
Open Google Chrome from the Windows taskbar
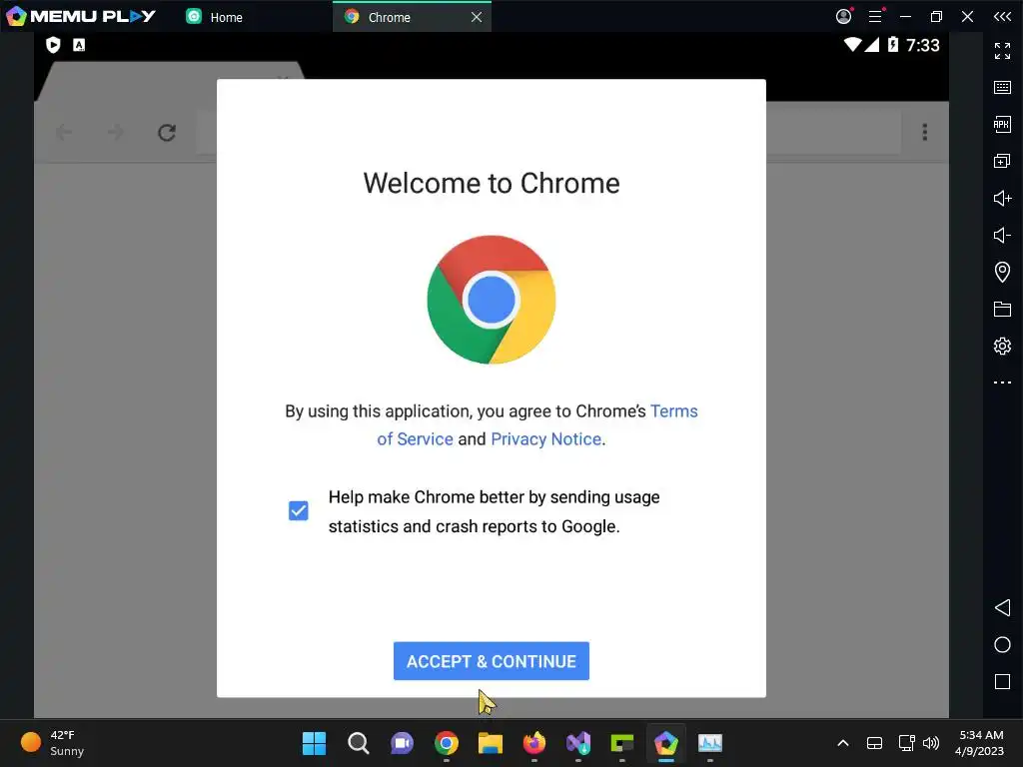(x=447, y=743)
